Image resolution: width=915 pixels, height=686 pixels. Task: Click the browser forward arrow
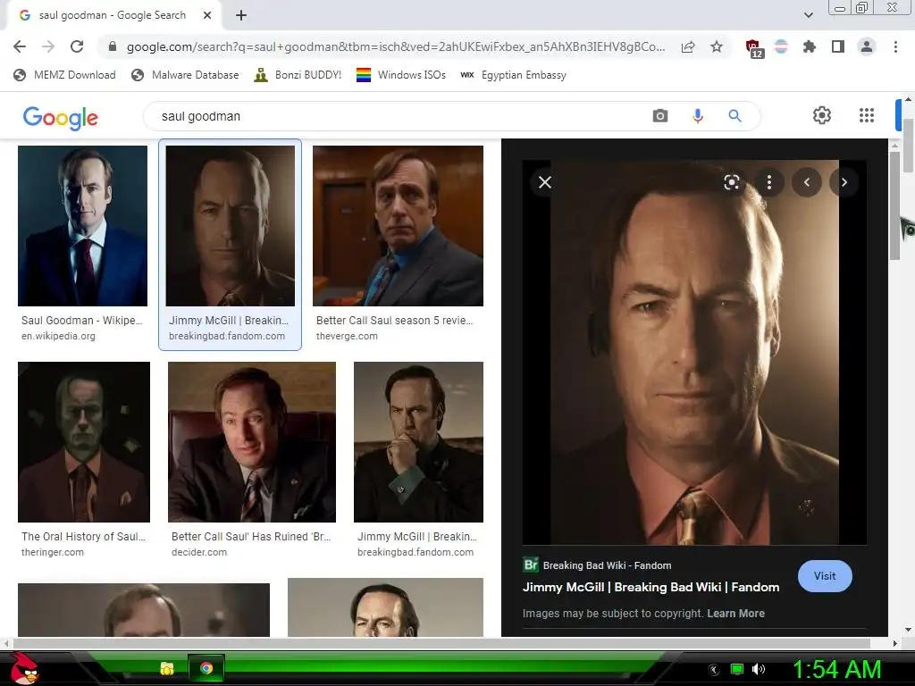pyautogui.click(x=48, y=46)
